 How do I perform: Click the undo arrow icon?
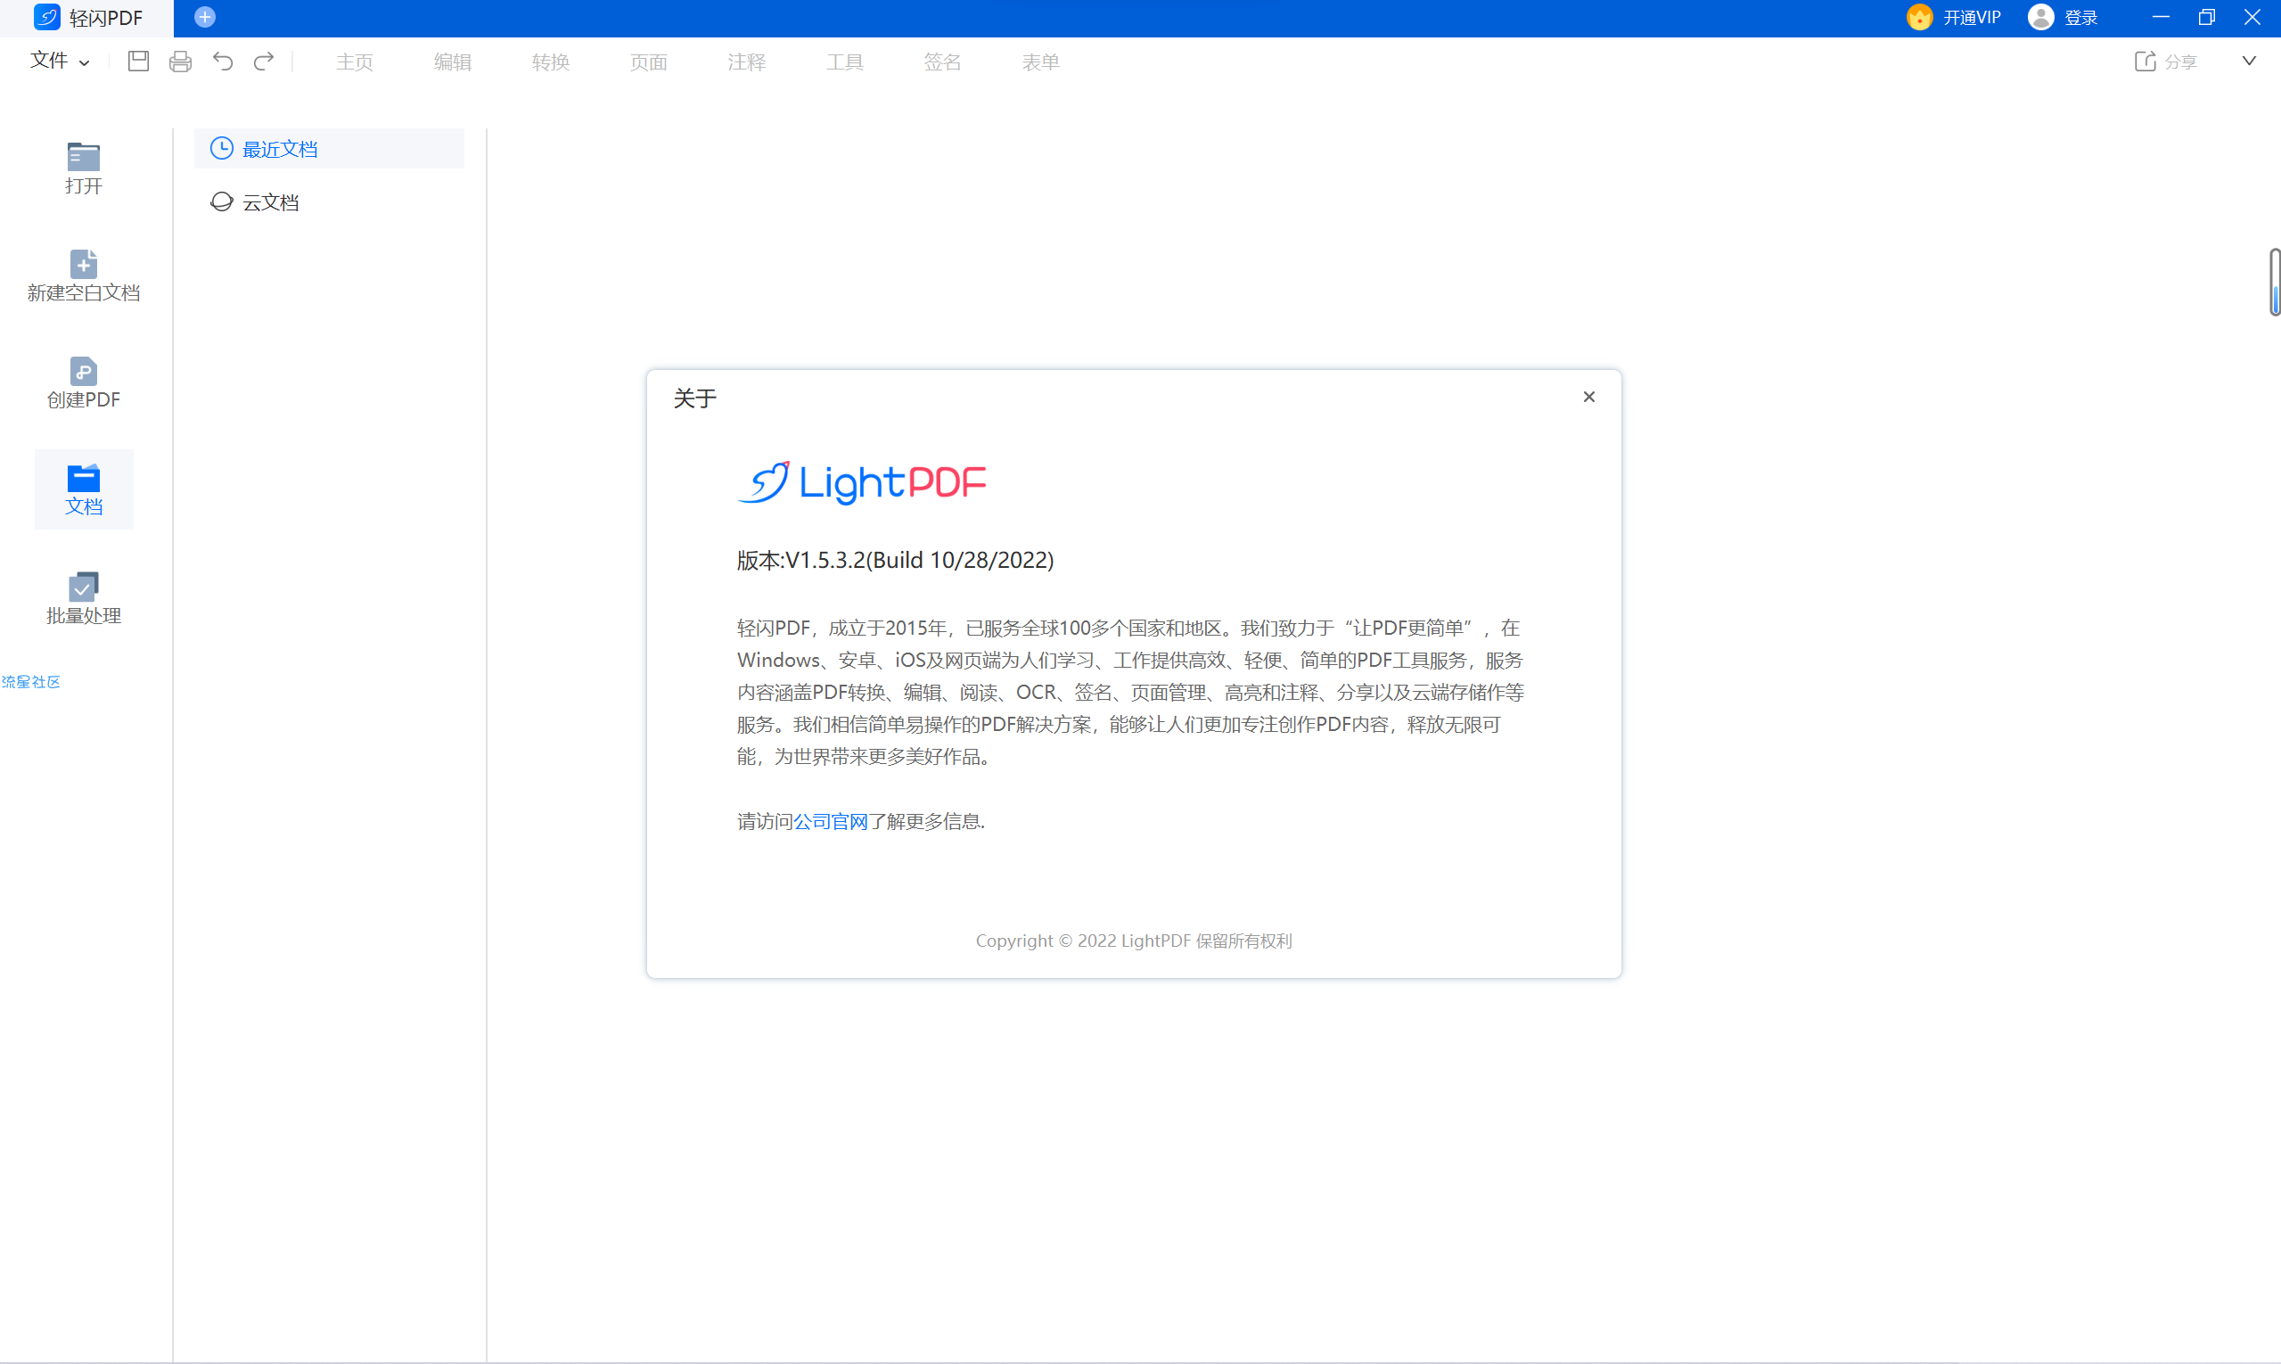pos(224,62)
